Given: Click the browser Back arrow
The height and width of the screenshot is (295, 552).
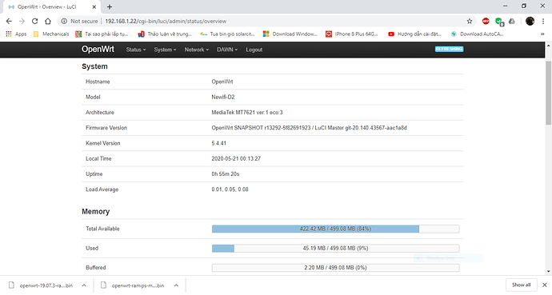Looking at the screenshot, I should coord(9,21).
